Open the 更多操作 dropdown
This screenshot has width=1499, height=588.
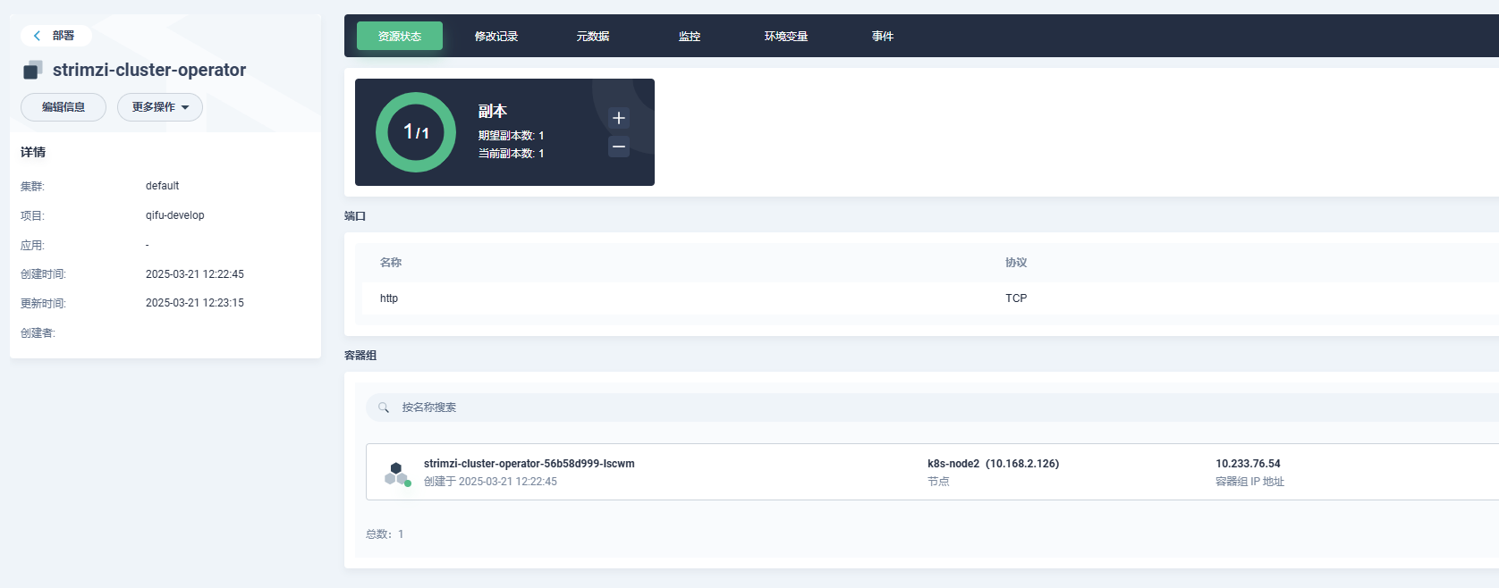tap(160, 107)
